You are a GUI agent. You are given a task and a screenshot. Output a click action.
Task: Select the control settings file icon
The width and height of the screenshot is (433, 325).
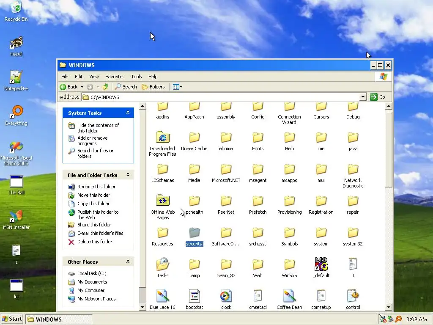[353, 300]
